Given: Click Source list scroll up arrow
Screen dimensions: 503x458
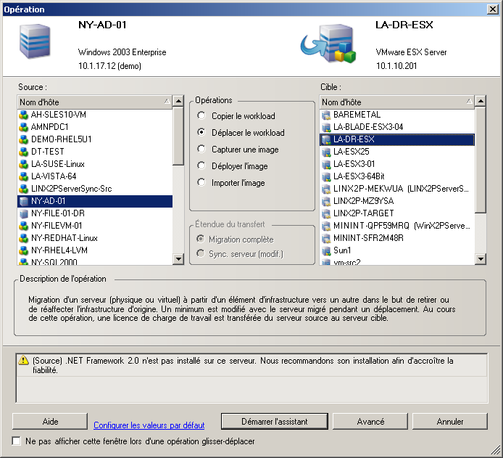Looking at the screenshot, I should (x=178, y=101).
